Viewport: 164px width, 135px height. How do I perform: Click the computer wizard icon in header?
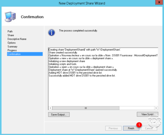[10, 17]
